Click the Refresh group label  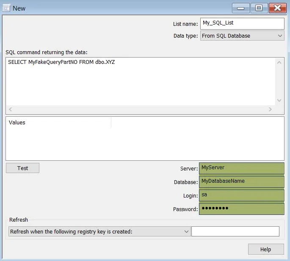[x=19, y=220]
